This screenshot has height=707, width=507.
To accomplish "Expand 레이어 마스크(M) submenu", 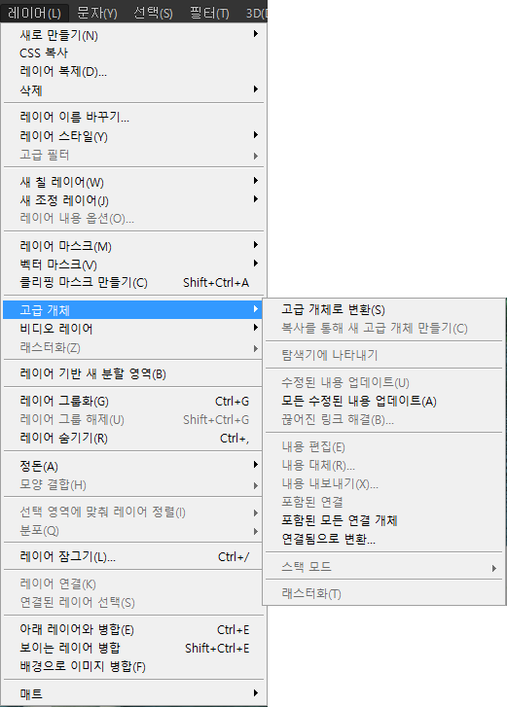I will (x=133, y=246).
